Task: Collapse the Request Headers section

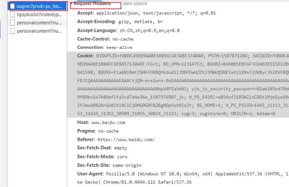Action: [71, 3]
